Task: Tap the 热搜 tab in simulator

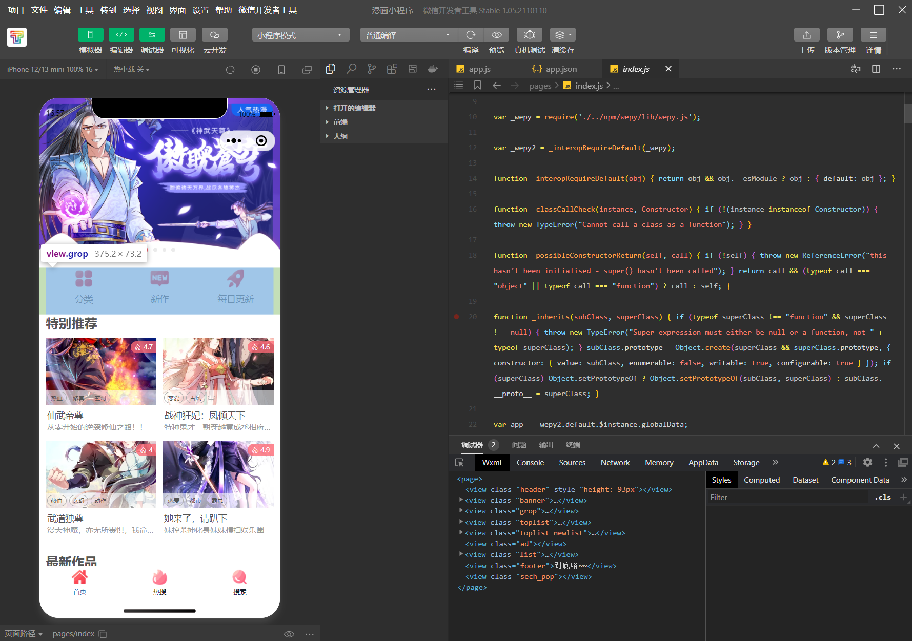Action: point(159,582)
